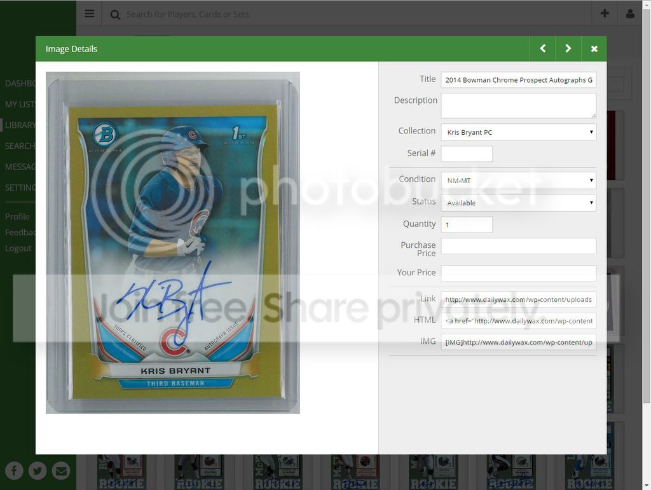Image resolution: width=651 pixels, height=490 pixels.
Task: Open the Twitter share icon
Action: [x=38, y=470]
